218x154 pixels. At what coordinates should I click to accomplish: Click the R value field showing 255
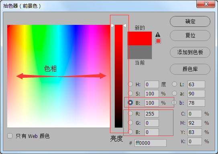(151, 114)
